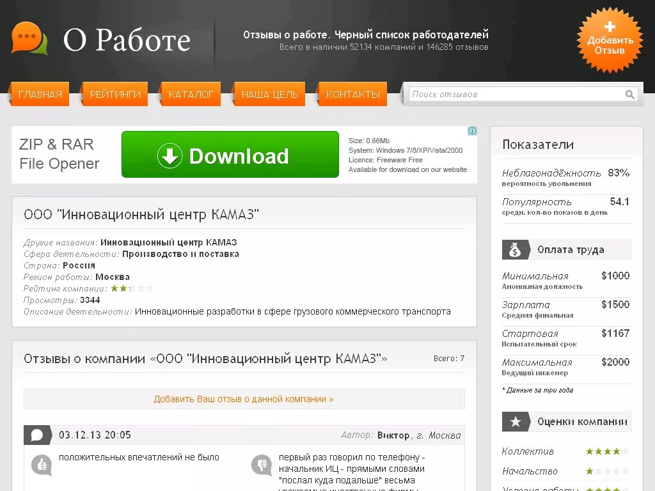Click the search magnifier icon

(x=629, y=95)
